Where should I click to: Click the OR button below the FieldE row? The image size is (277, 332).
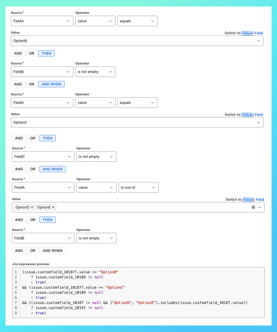pos(33,251)
